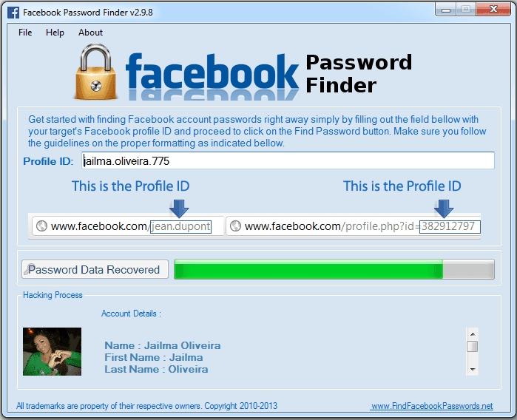Click the Facebook app icon in title bar

(x=13, y=13)
